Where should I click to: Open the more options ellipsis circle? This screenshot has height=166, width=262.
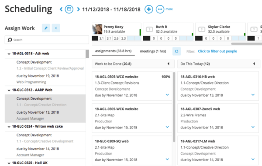160,9
